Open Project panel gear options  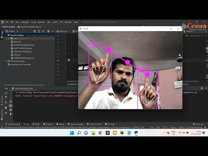pos(49,31)
